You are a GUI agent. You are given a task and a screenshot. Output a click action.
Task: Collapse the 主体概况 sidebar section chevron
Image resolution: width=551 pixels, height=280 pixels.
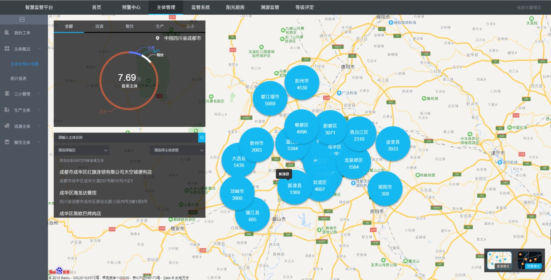point(40,49)
